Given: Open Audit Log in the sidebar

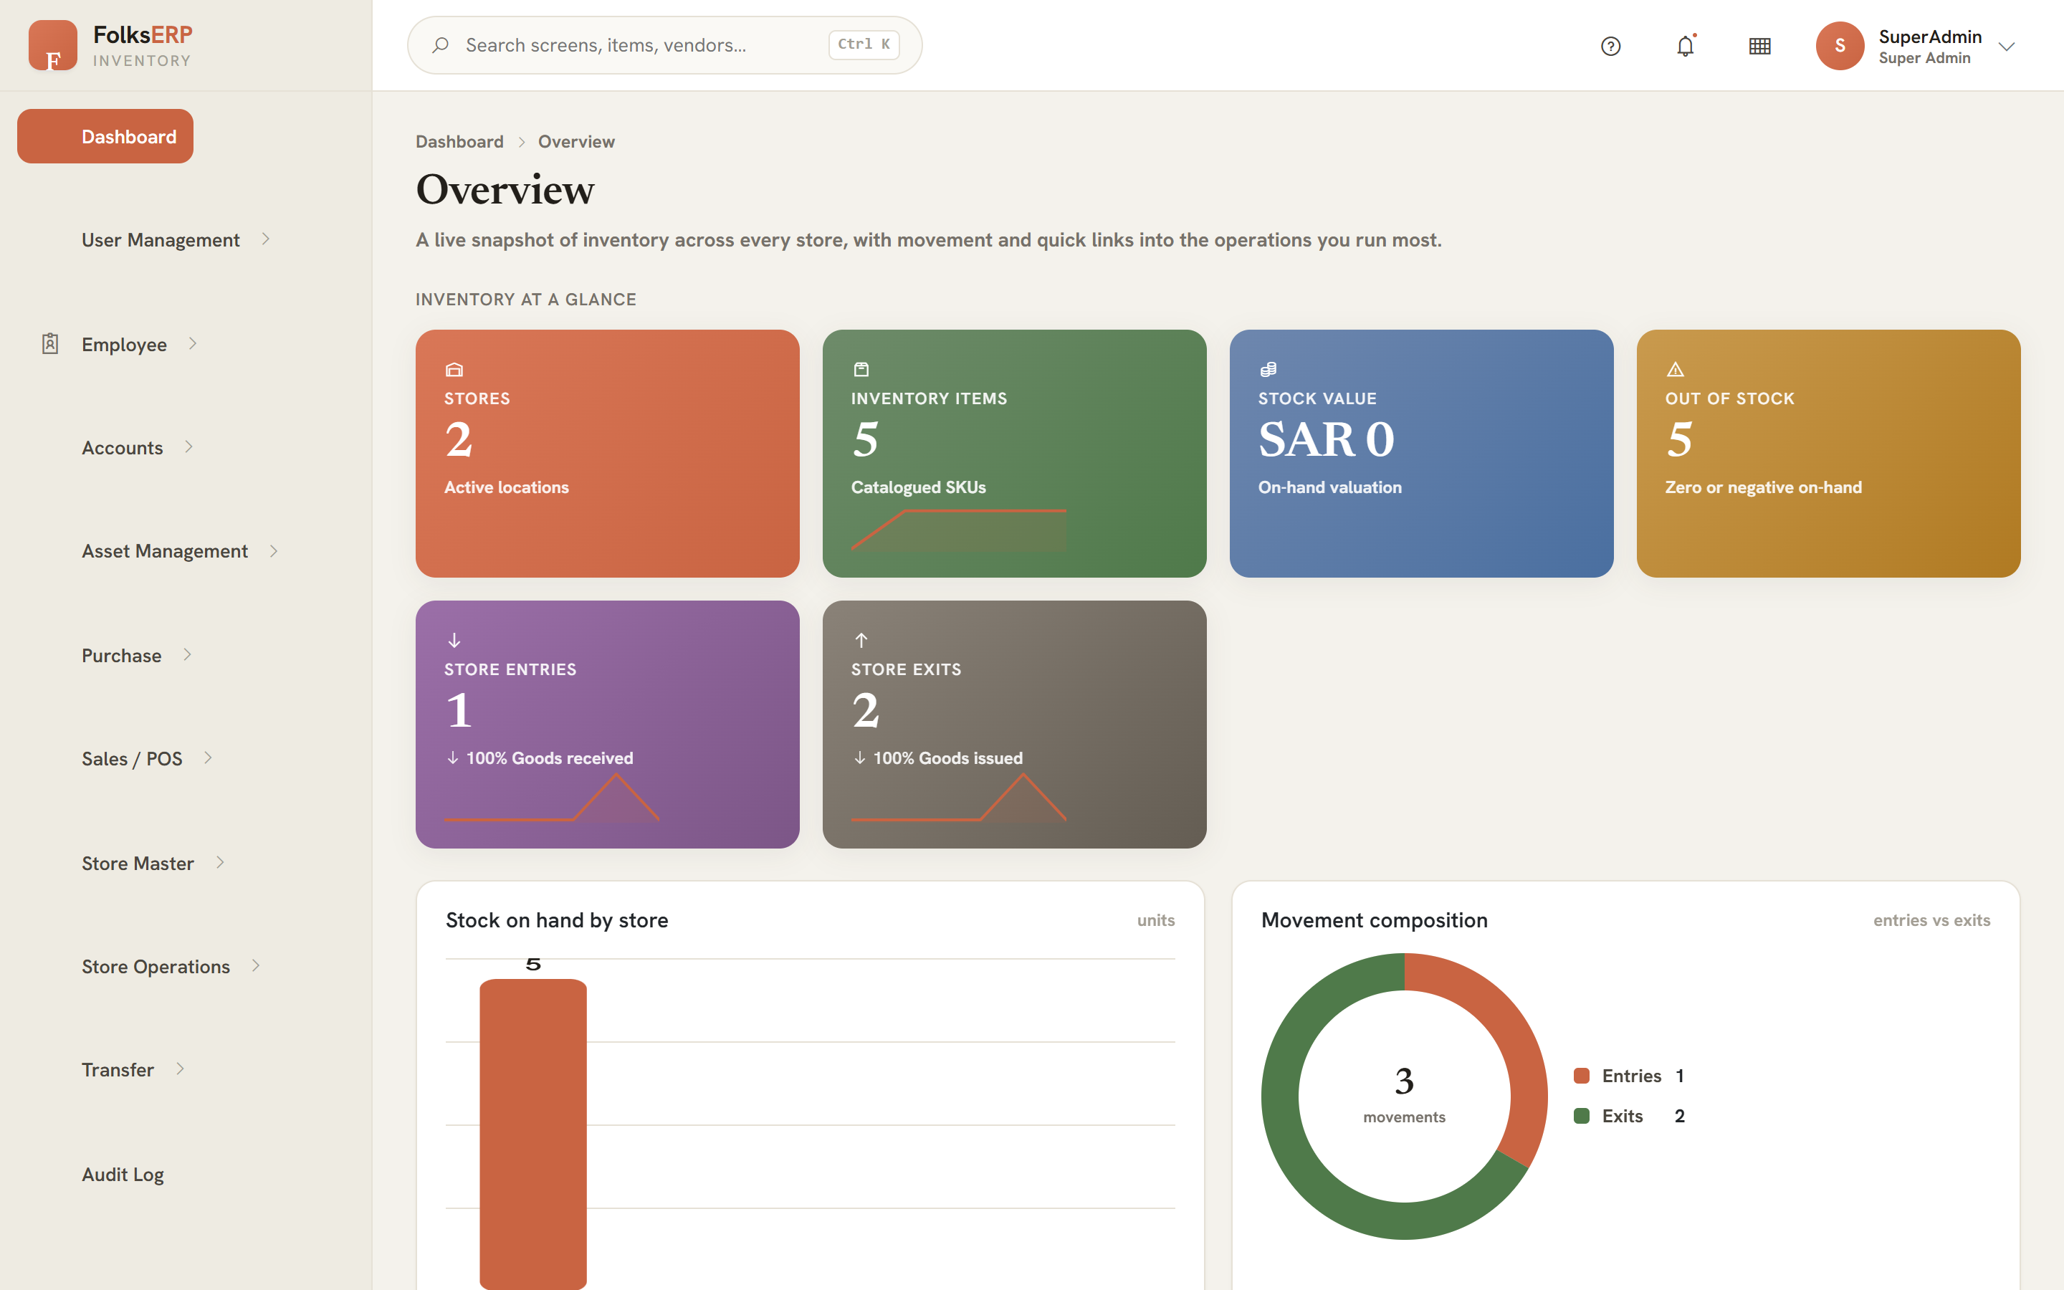Looking at the screenshot, I should [123, 1175].
